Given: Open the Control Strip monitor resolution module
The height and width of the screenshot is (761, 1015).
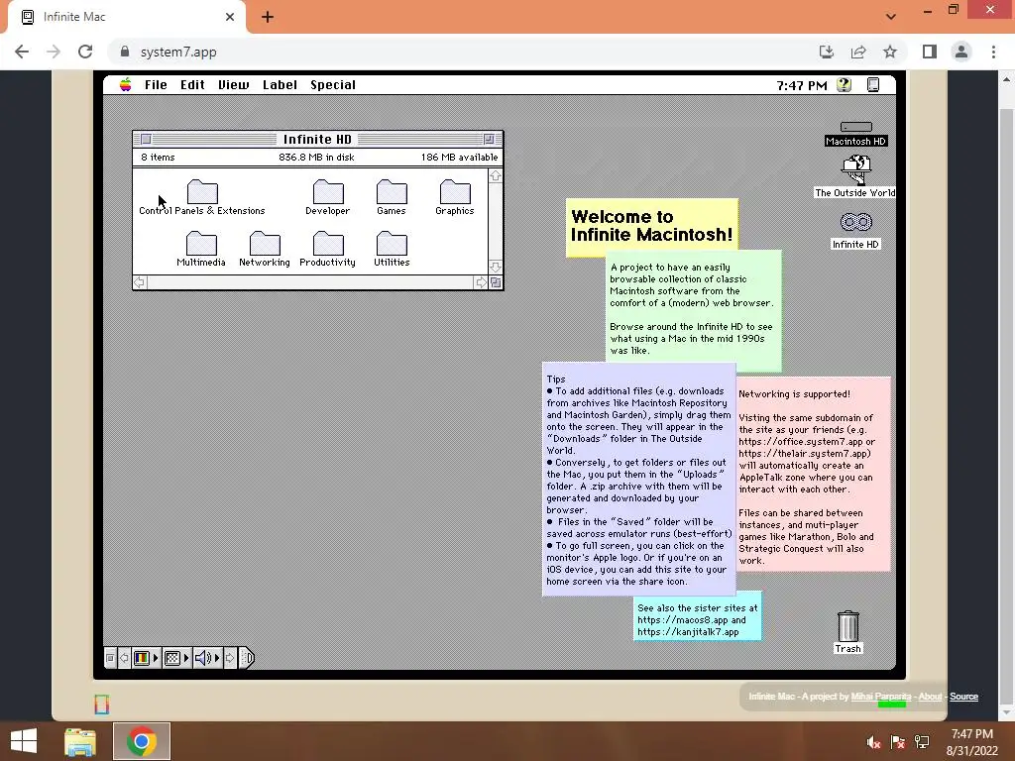Looking at the screenshot, I should coord(176,658).
